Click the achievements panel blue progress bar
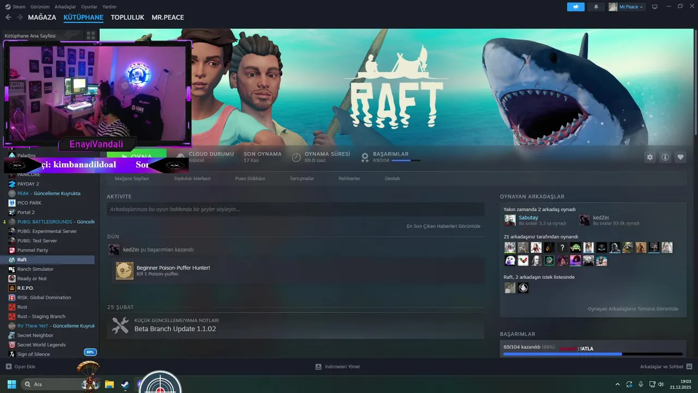698x393 pixels. pyautogui.click(x=593, y=354)
